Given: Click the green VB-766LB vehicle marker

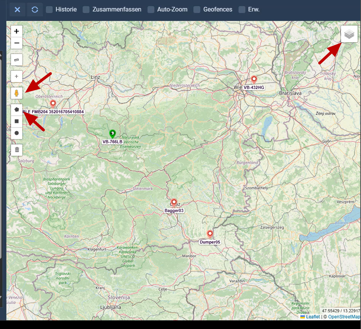Looking at the screenshot, I should (x=112, y=133).
